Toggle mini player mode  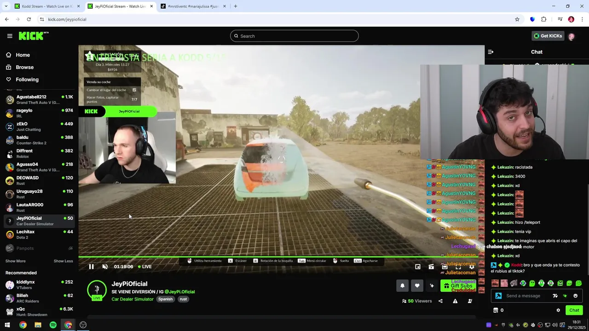(418, 267)
